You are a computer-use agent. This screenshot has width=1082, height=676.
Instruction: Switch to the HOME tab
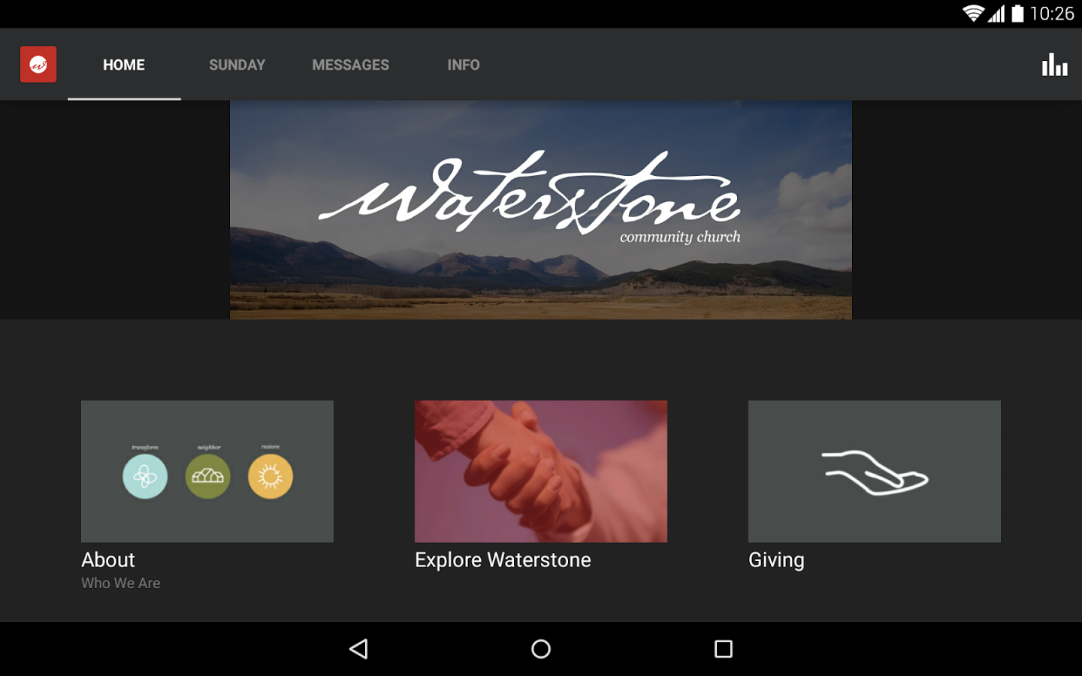tap(124, 65)
